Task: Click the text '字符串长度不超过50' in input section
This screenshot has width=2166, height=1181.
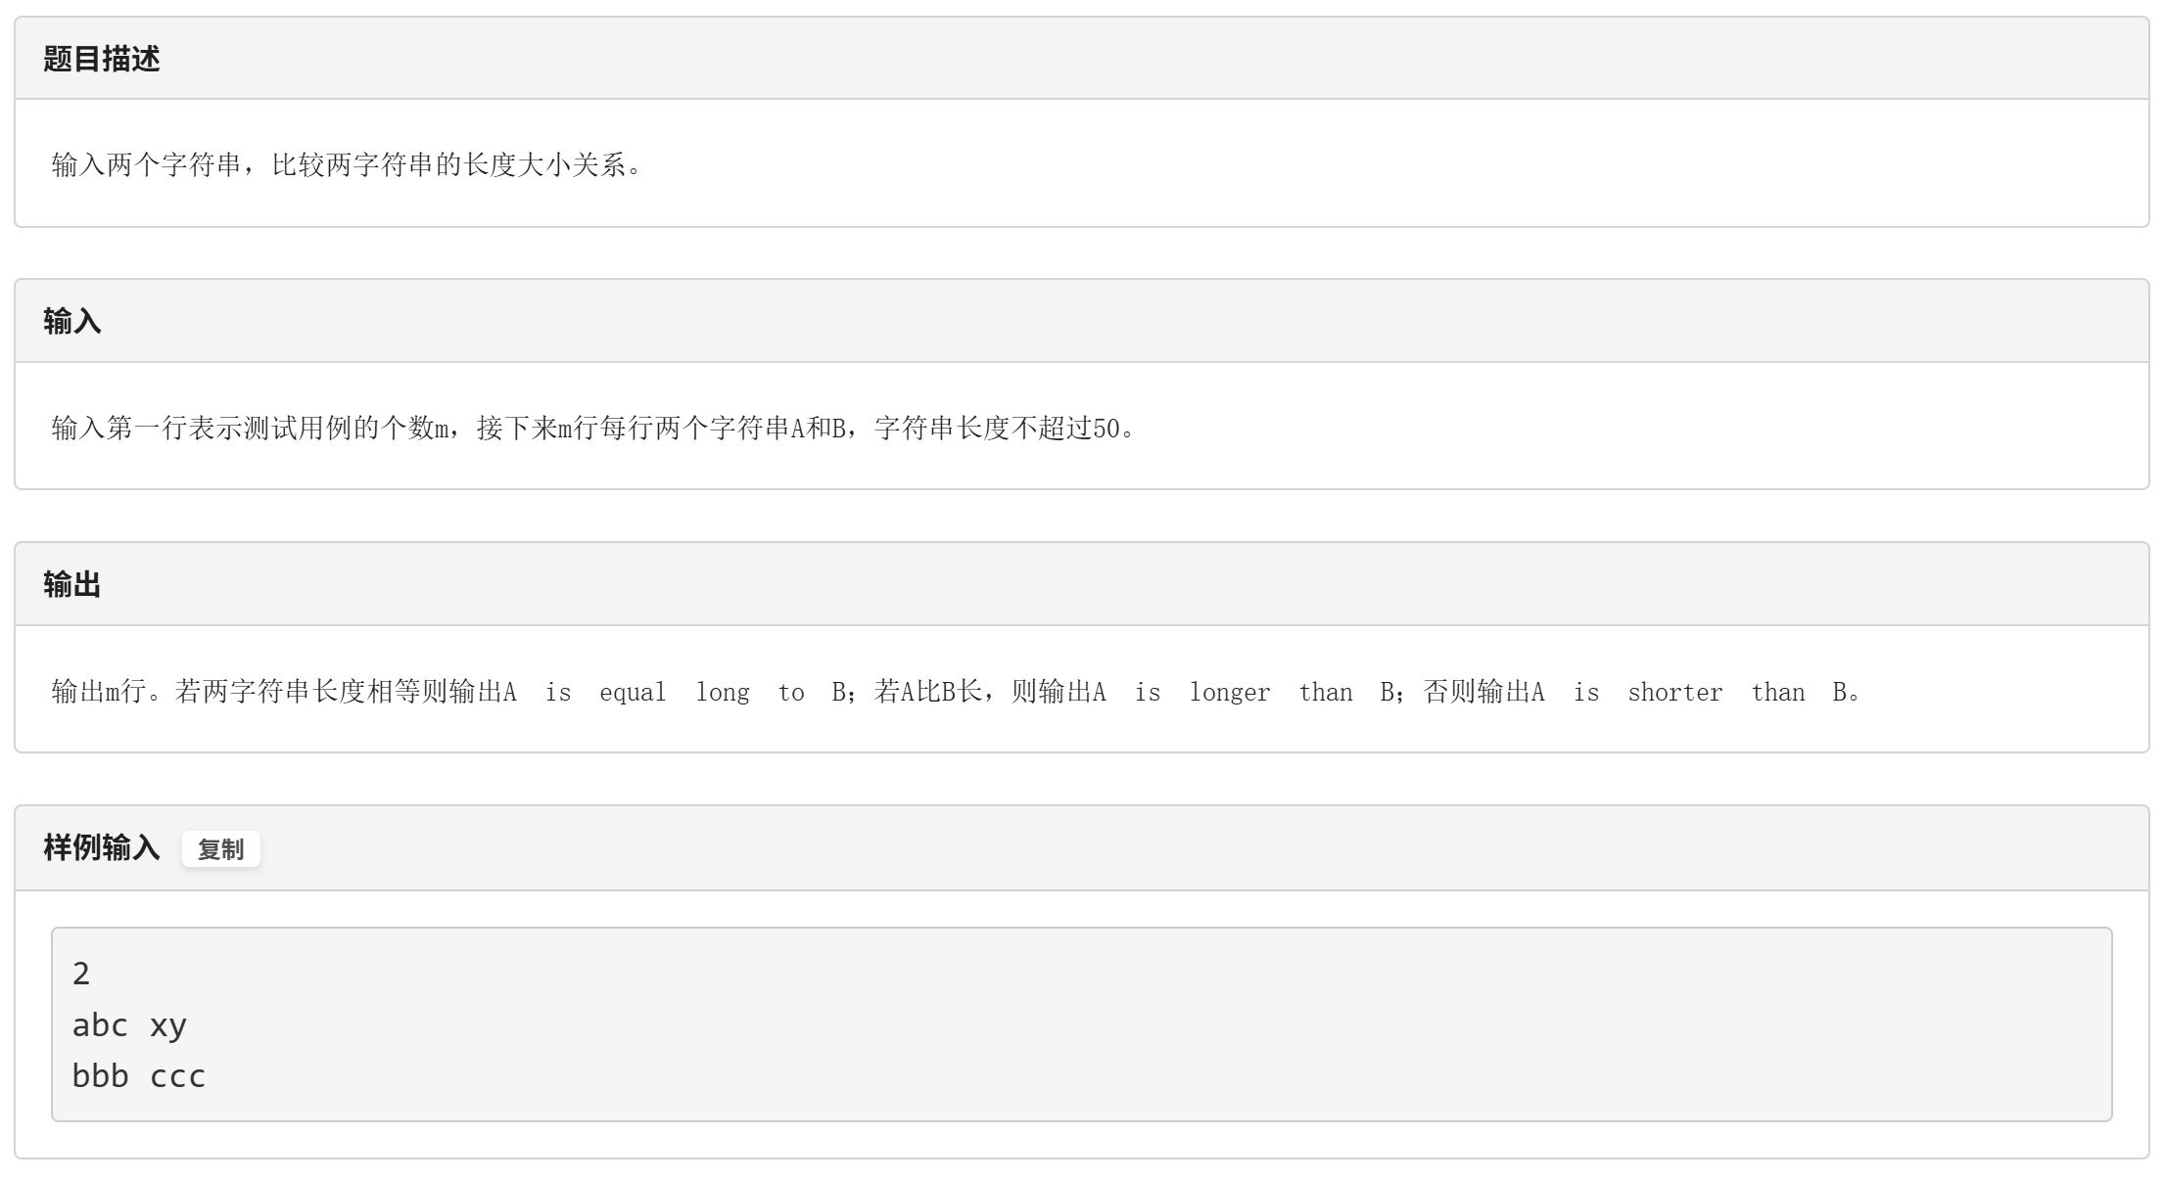Action: (x=996, y=428)
